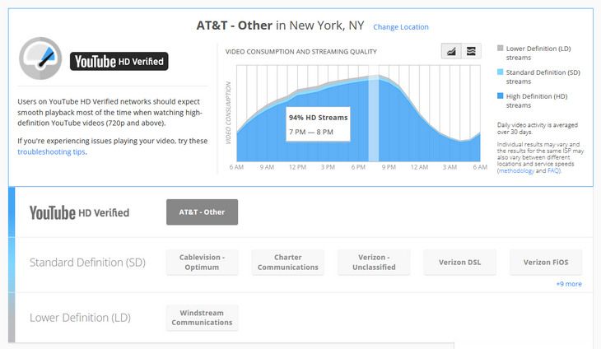Image resolution: width=601 pixels, height=349 pixels.
Task: Click the 12 PM axis label
Action: [x=297, y=167]
